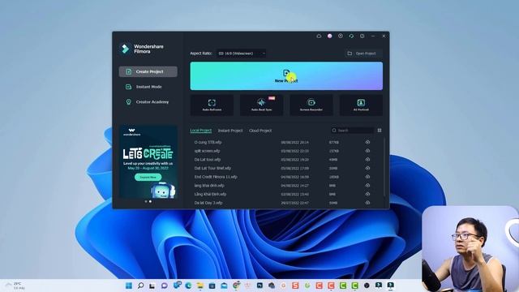The height and width of the screenshot is (292, 519).
Task: Switch to the Instant Project tab
Action: tap(230, 131)
